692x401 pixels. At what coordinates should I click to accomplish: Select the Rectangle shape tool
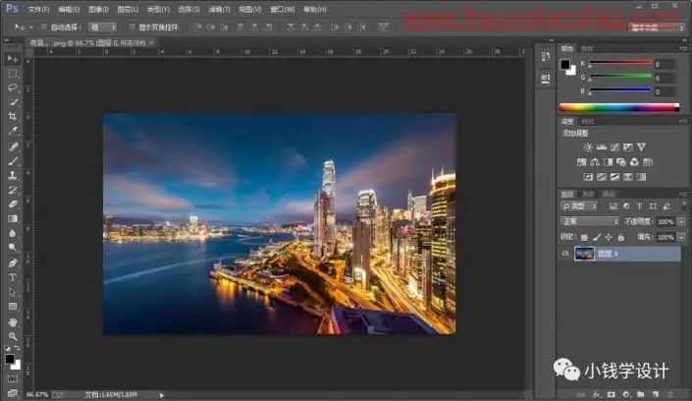13,307
